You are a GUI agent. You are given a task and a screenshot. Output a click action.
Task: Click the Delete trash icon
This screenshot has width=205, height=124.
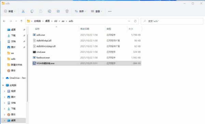(x=67, y=11)
